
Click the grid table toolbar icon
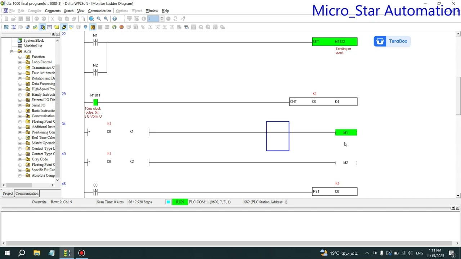point(49,27)
